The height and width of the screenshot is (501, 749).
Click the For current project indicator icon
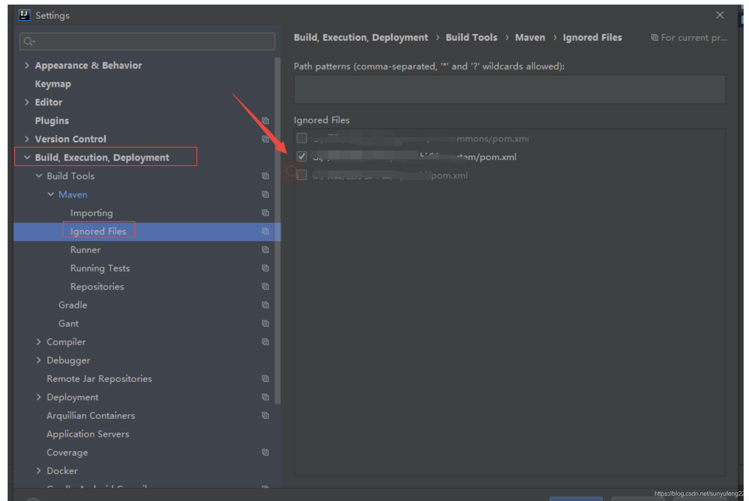click(x=655, y=37)
